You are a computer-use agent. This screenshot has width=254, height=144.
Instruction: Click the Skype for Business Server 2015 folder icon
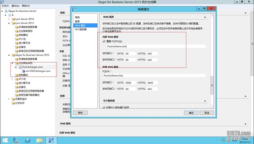point(13,55)
